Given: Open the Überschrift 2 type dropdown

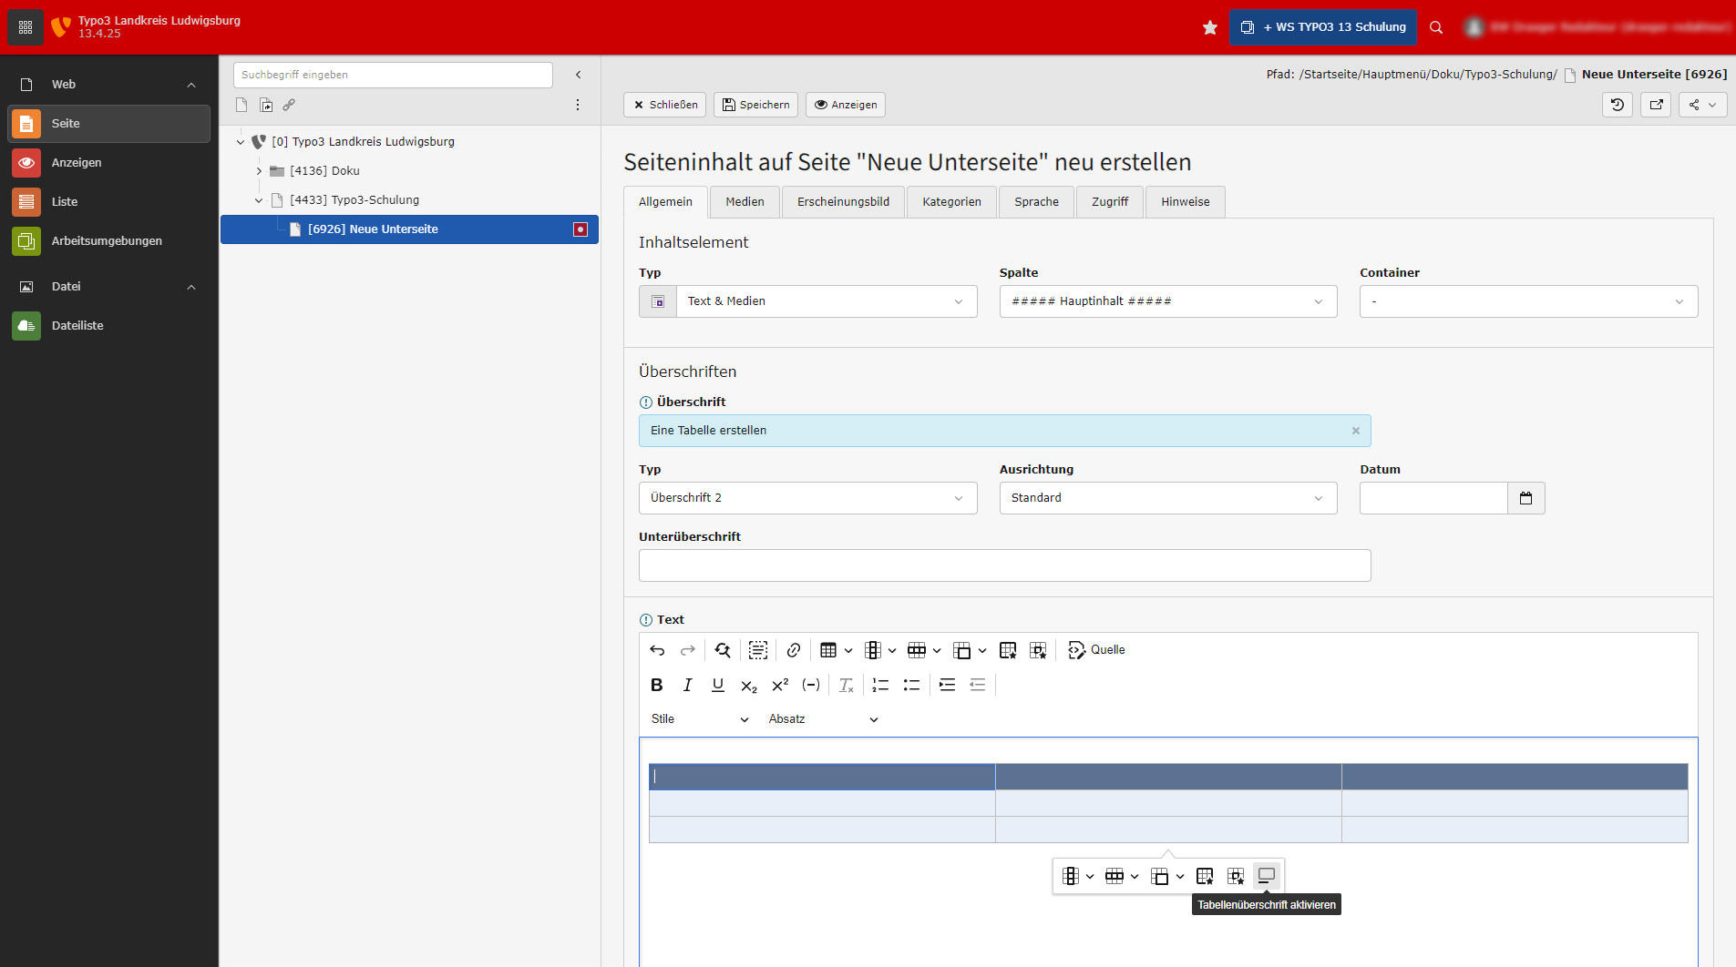Looking at the screenshot, I should 807,498.
